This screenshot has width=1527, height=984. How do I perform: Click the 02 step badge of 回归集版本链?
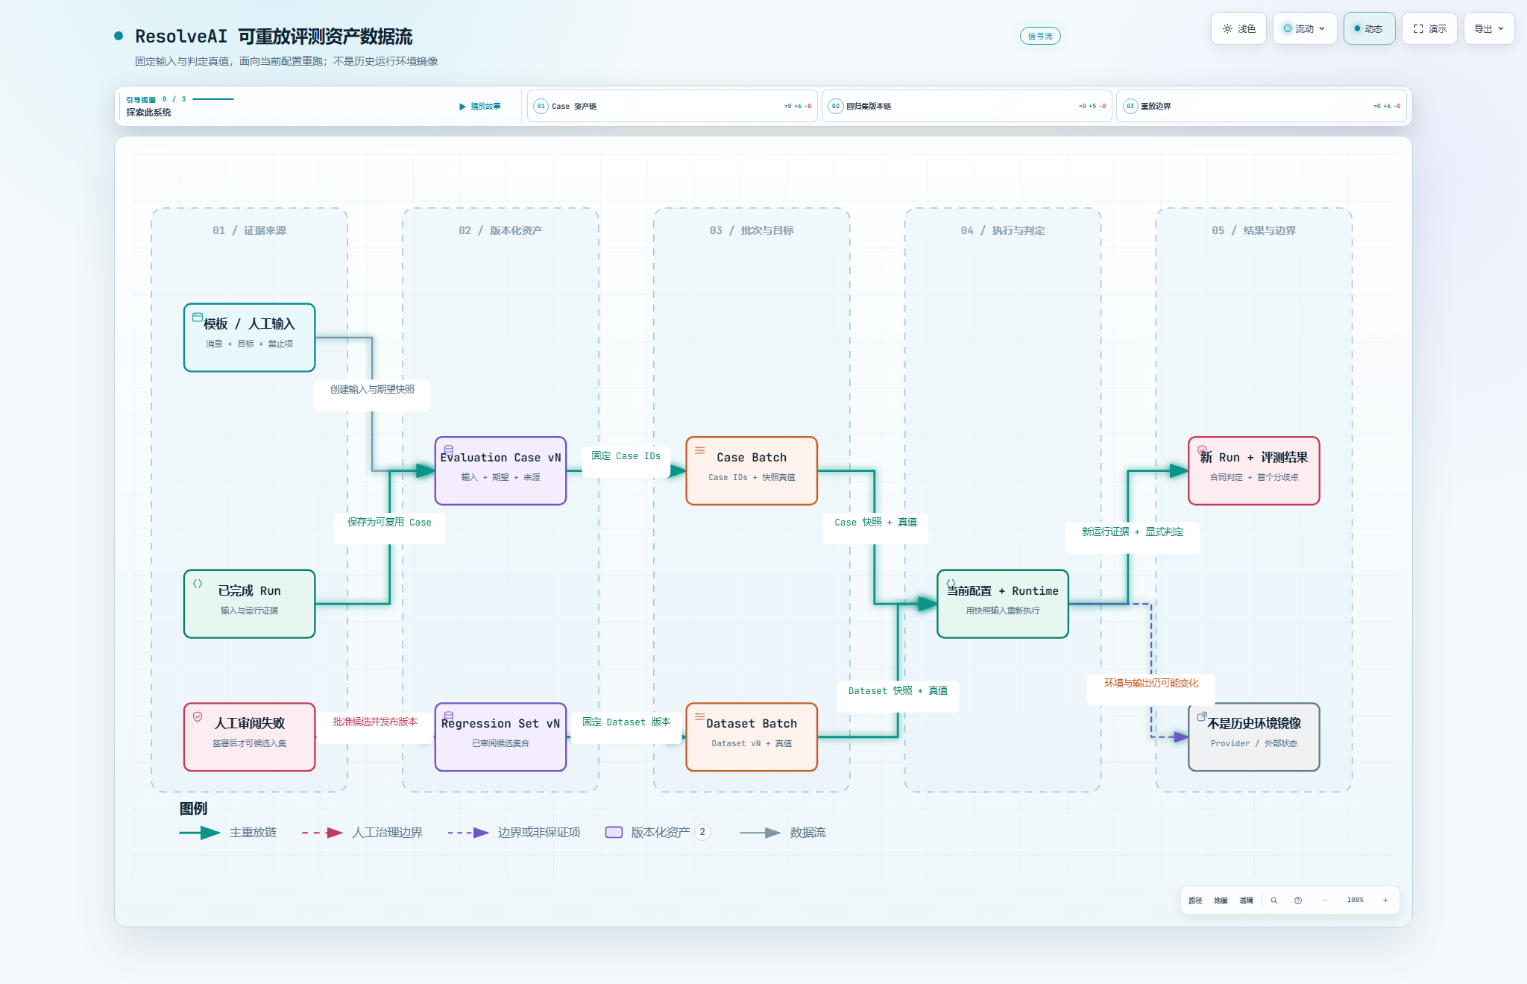[836, 106]
